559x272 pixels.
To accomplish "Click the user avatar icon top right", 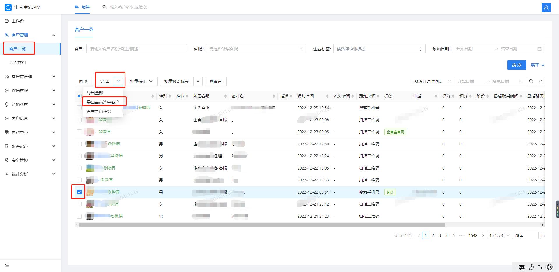I will coord(546,8).
